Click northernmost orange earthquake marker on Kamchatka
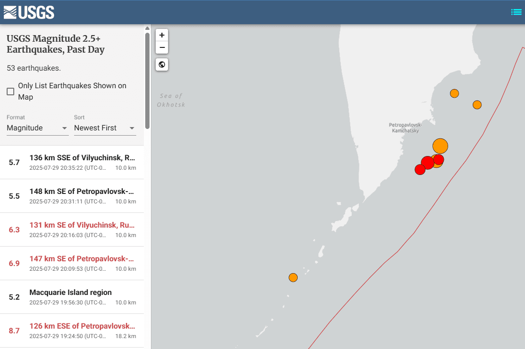Viewport: 525px width, 349px height. point(454,93)
